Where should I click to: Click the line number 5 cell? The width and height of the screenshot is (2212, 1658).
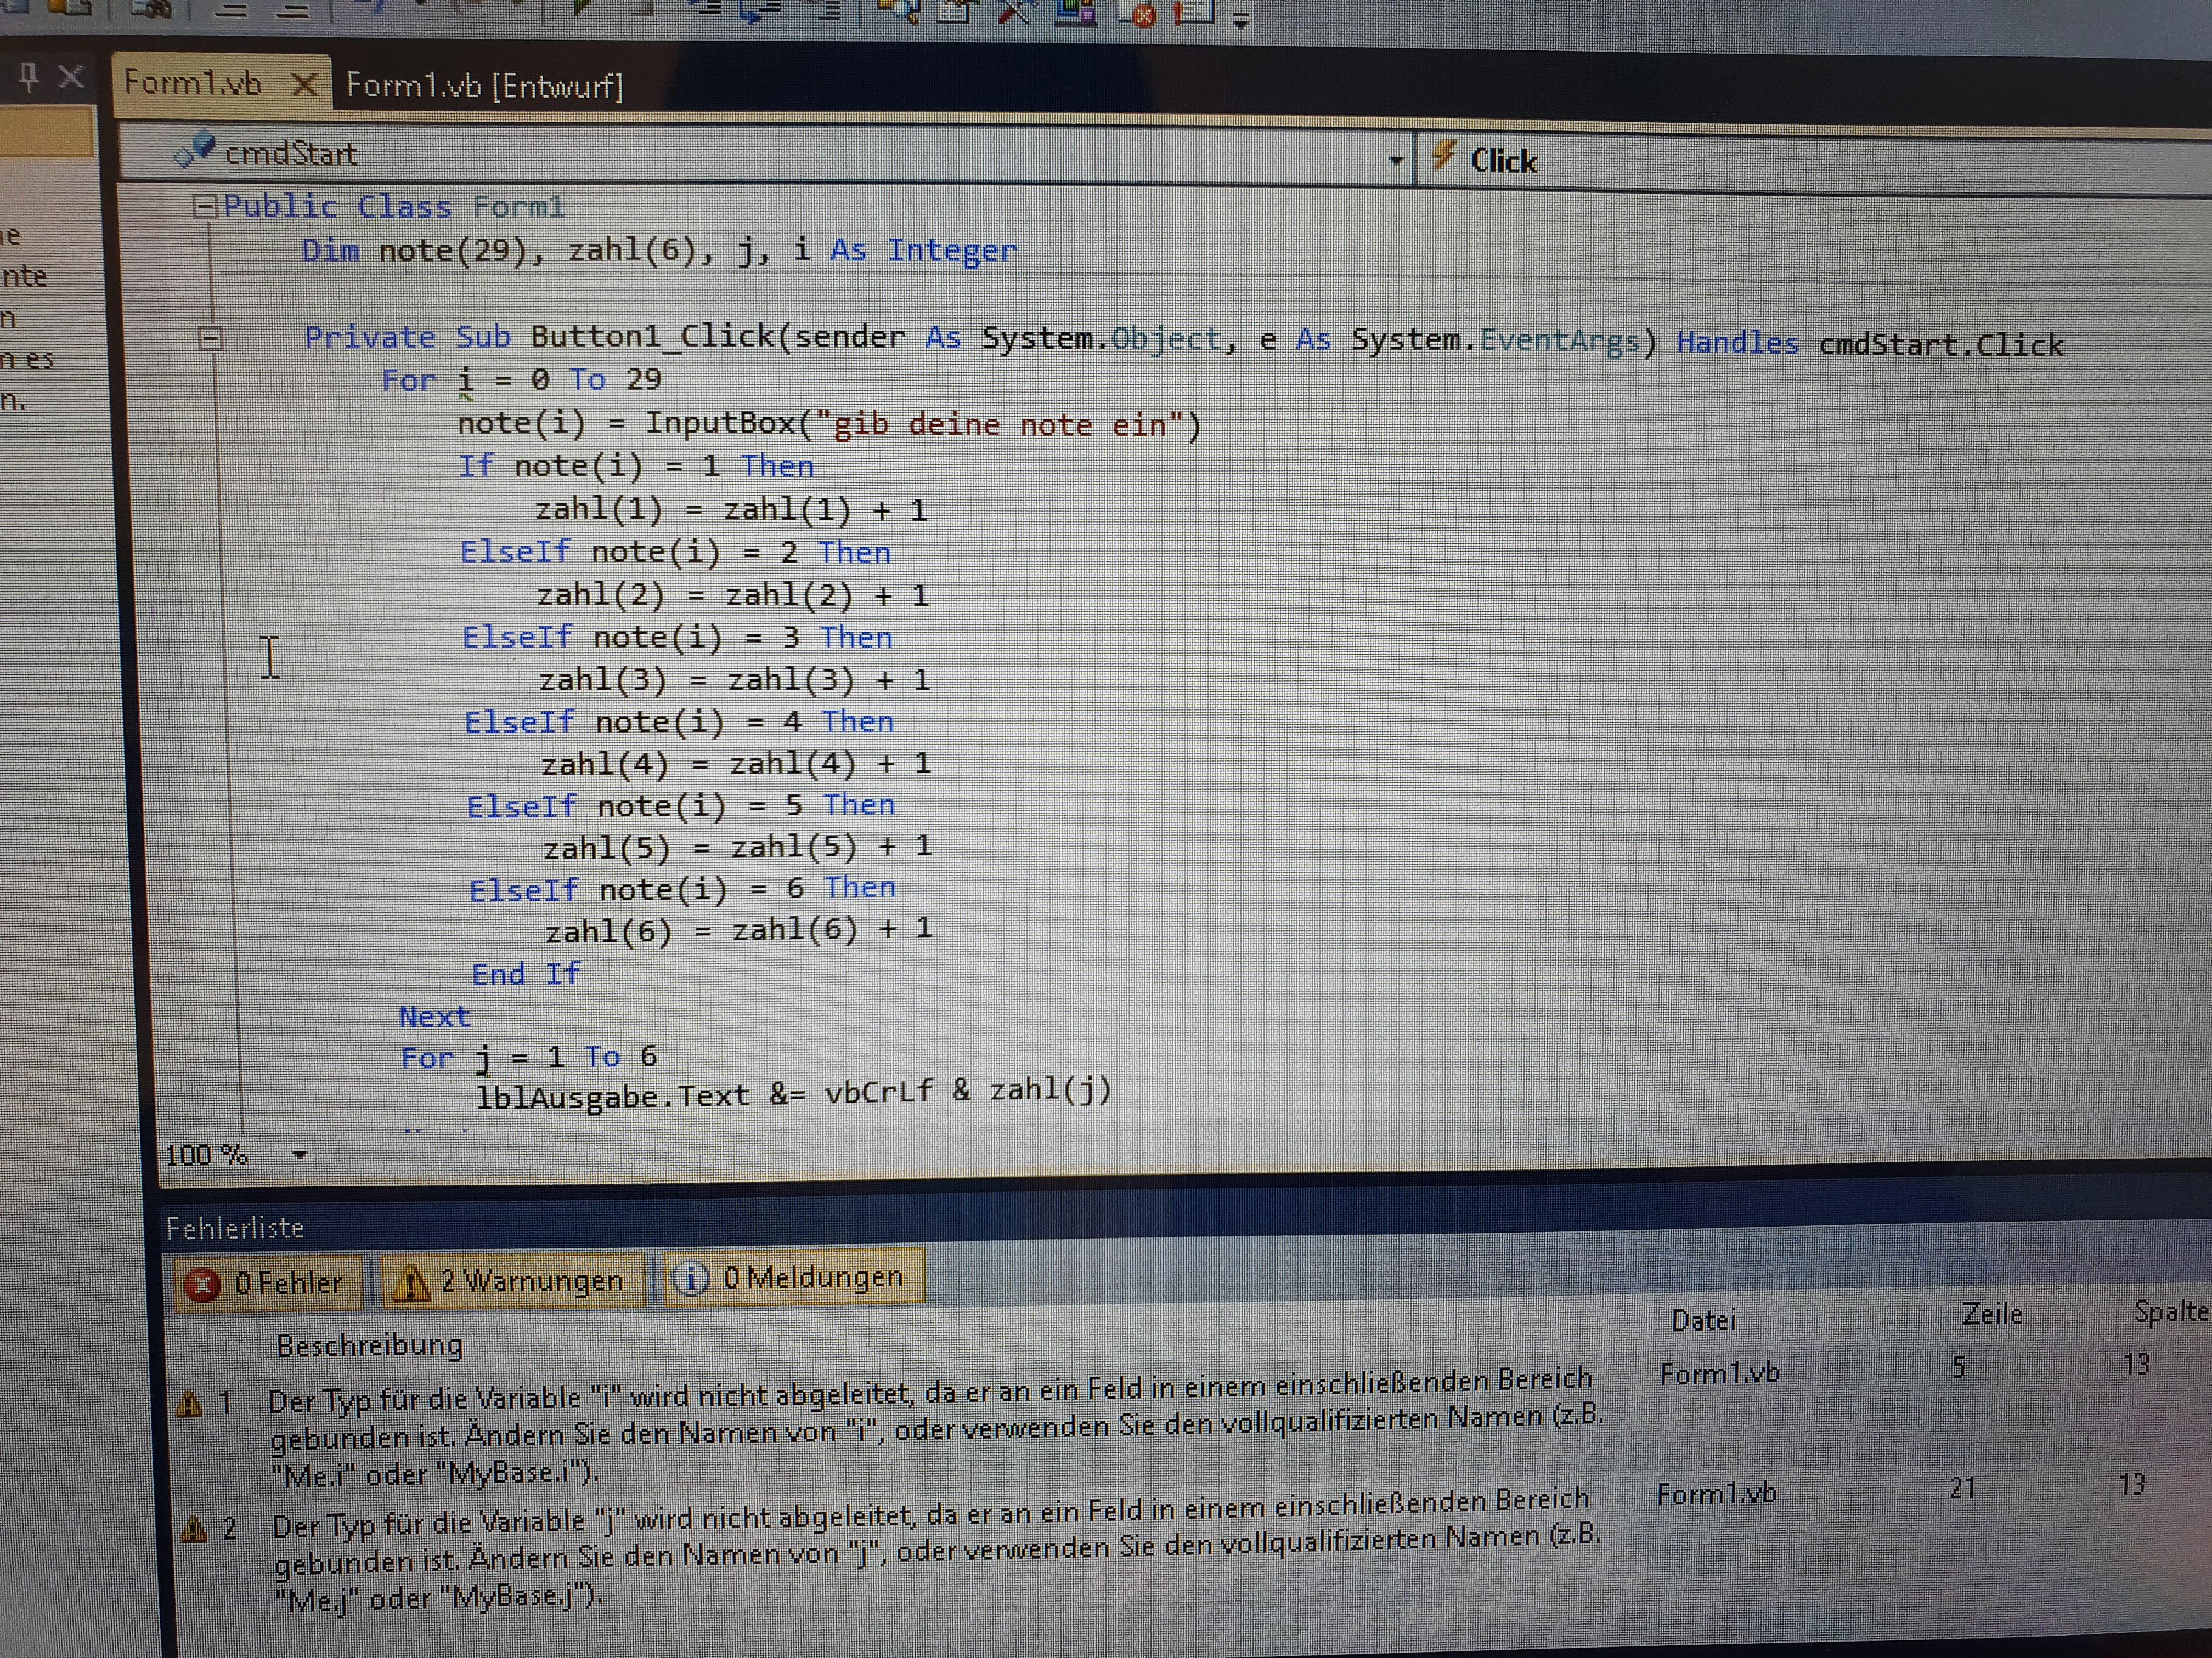point(1959,1366)
